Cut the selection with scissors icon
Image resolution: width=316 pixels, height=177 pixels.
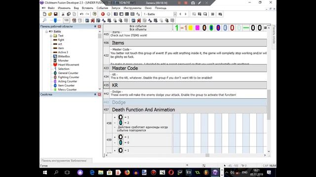click(63, 14)
